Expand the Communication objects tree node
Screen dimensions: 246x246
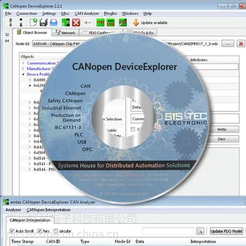[x=24, y=63]
